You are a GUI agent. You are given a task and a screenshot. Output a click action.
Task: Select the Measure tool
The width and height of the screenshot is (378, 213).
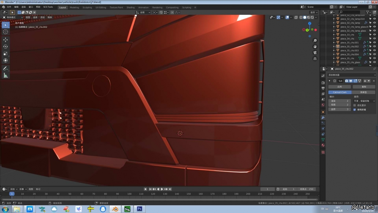(x=5, y=76)
